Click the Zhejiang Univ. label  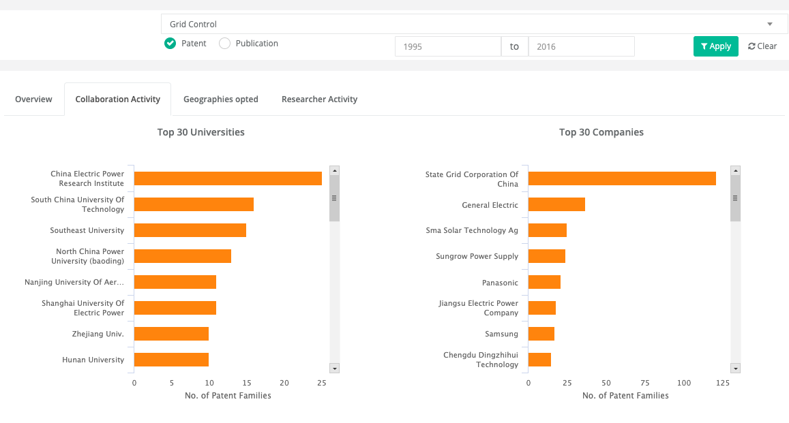[x=98, y=334]
